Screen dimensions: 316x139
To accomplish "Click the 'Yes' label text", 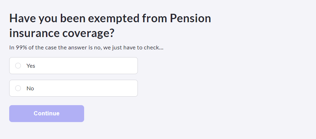I will tap(31, 66).
